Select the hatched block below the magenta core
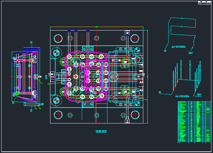 [87, 104]
